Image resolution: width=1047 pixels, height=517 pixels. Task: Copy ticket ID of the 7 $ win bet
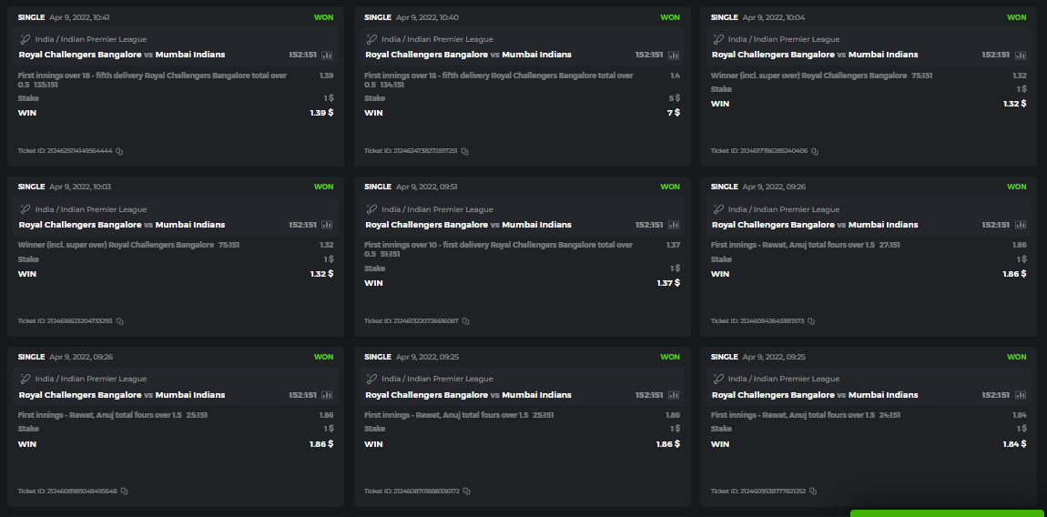pos(465,151)
